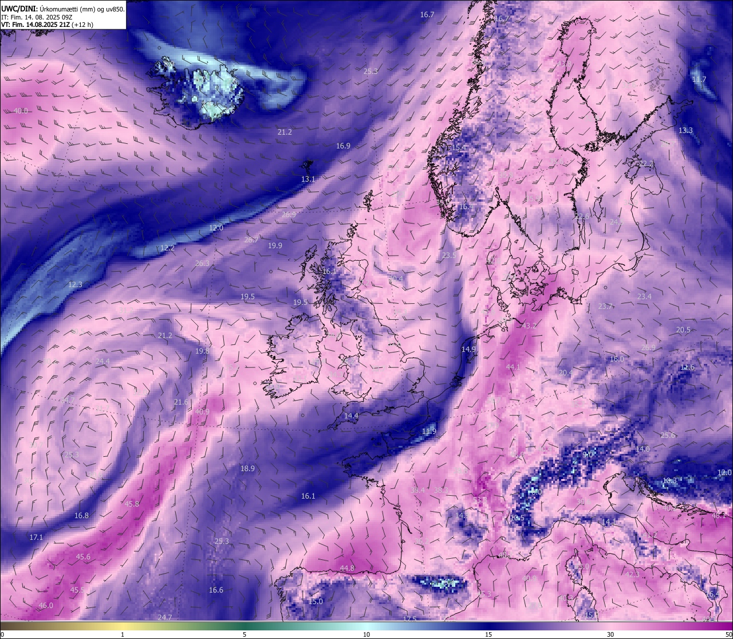Click the 45.6 value label
The width and height of the screenshot is (733, 639).
[83, 557]
